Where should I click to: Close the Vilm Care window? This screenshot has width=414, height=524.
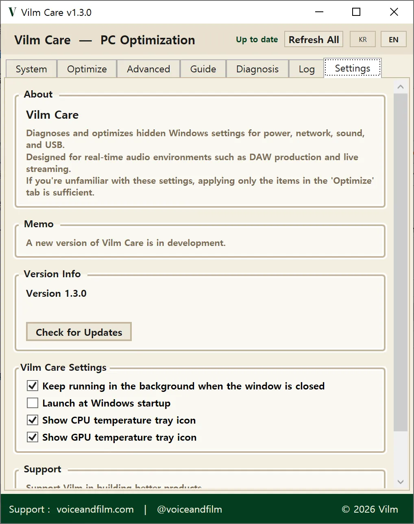(x=394, y=12)
